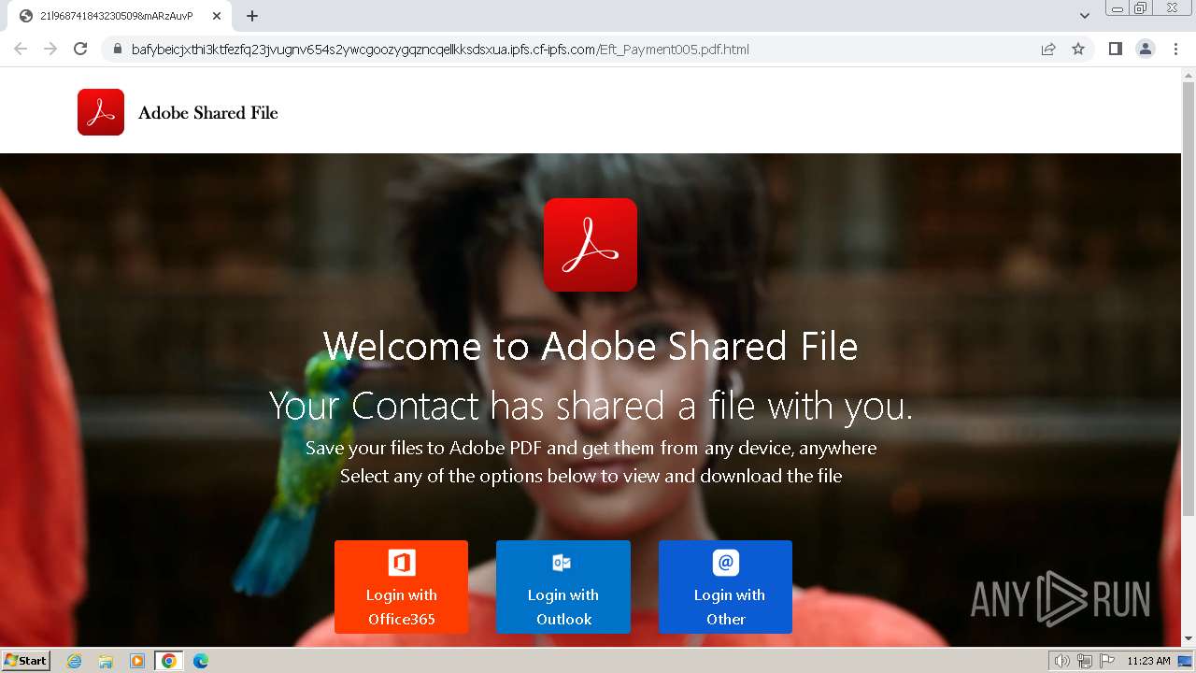Click the volume speaker tray icon
The height and width of the screenshot is (673, 1196).
pyautogui.click(x=1062, y=661)
